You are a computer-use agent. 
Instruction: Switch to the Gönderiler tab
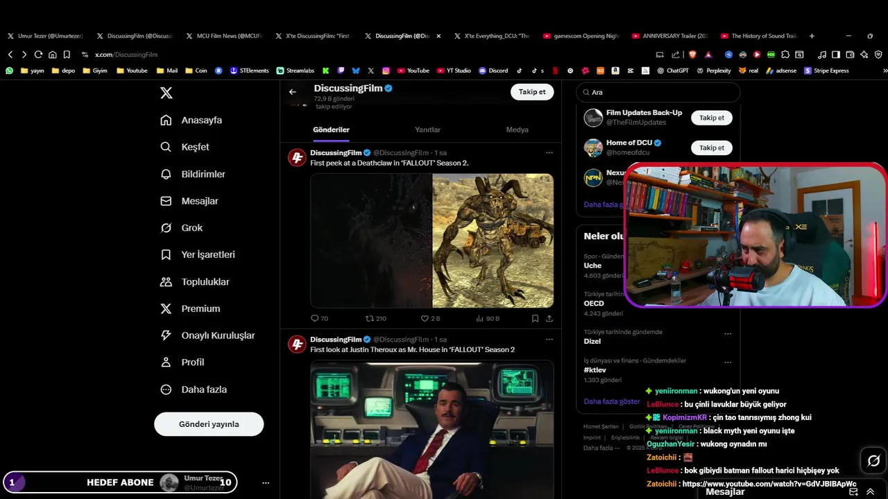[x=331, y=130]
